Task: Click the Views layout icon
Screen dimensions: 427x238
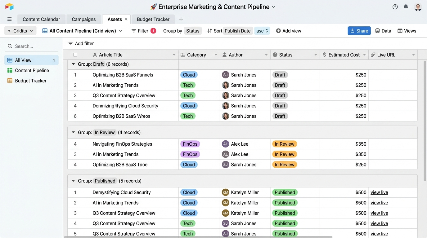Action: click(400, 31)
